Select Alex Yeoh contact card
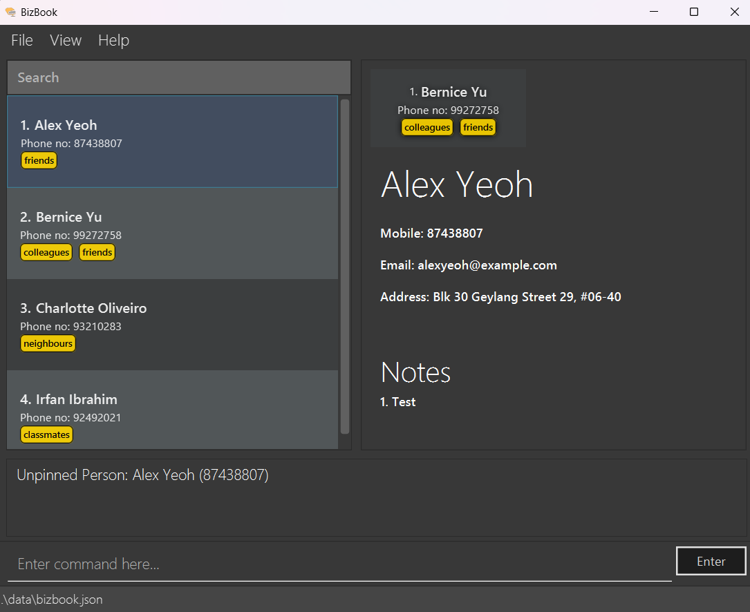Viewport: 750px width, 612px height. coord(172,142)
